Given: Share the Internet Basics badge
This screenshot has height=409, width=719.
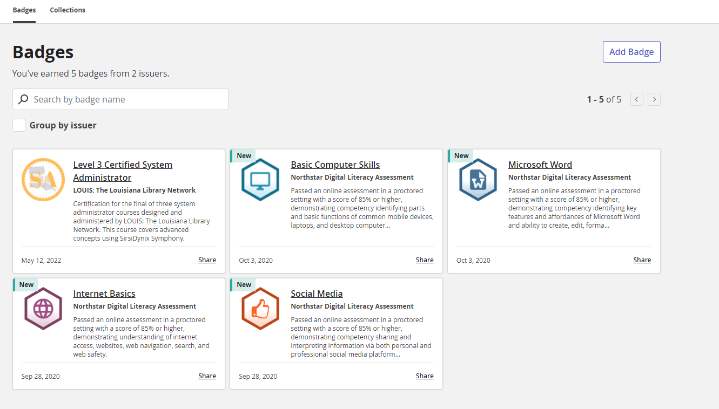Looking at the screenshot, I should 207,376.
